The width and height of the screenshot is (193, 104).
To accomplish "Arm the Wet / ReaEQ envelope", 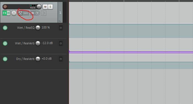I will (5, 28).
